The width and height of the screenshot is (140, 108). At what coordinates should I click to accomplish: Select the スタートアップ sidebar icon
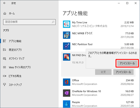[x=4, y=85]
